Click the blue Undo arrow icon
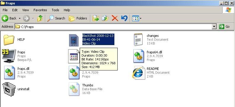 pyautogui.click(x=124, y=18)
